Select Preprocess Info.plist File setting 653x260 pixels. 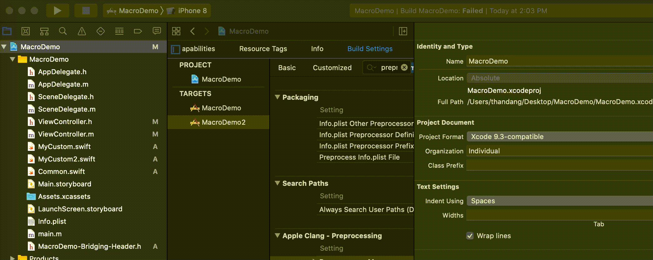359,157
